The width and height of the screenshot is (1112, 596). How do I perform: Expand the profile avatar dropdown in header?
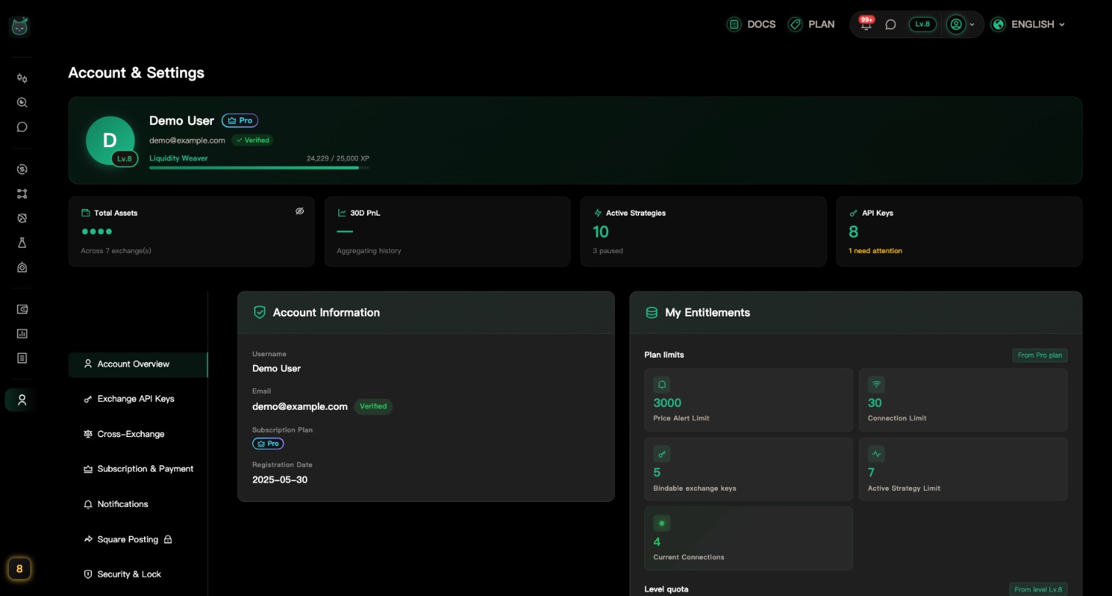(x=961, y=24)
